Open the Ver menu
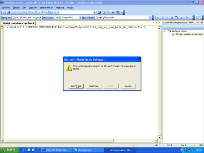The height and width of the screenshot is (153, 204). [x=24, y=8]
